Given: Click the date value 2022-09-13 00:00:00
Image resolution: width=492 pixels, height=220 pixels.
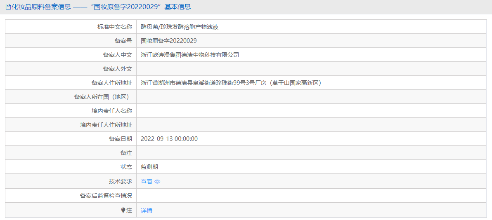Looking at the screenshot, I should click(169, 139).
